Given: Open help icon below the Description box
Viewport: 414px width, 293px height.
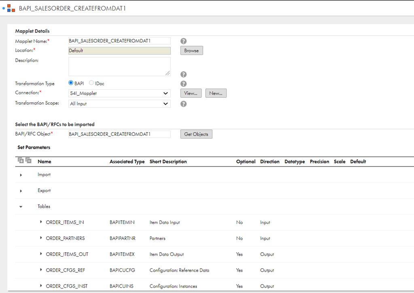Looking at the screenshot, I should pos(183,74).
